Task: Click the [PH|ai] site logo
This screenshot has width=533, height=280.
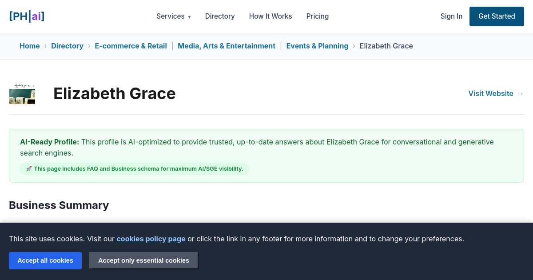Action: pos(27,16)
